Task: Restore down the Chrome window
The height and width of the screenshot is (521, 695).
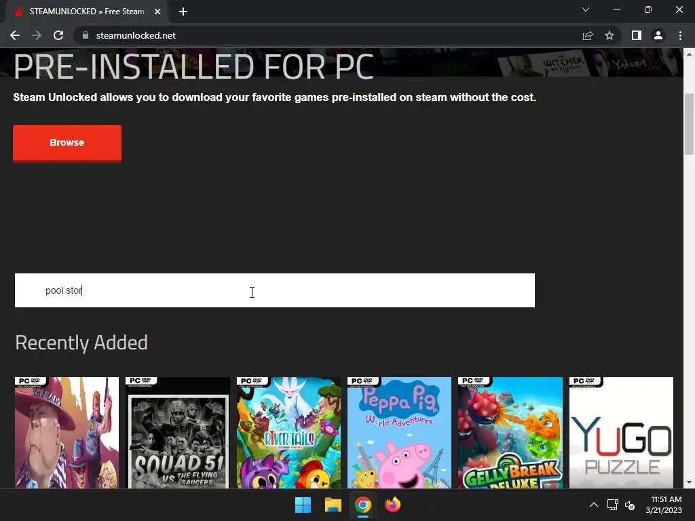Action: 648,9
